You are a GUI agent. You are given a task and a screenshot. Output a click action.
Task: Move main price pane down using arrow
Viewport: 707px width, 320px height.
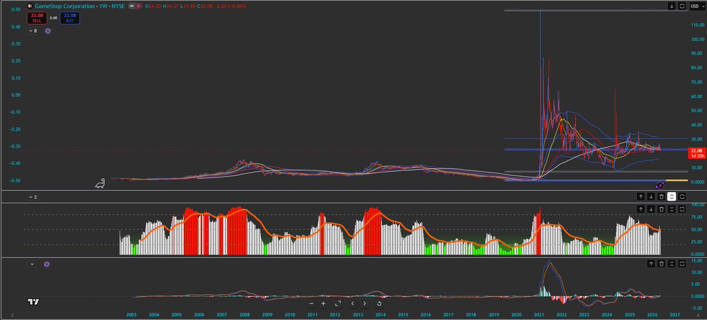(672, 6)
